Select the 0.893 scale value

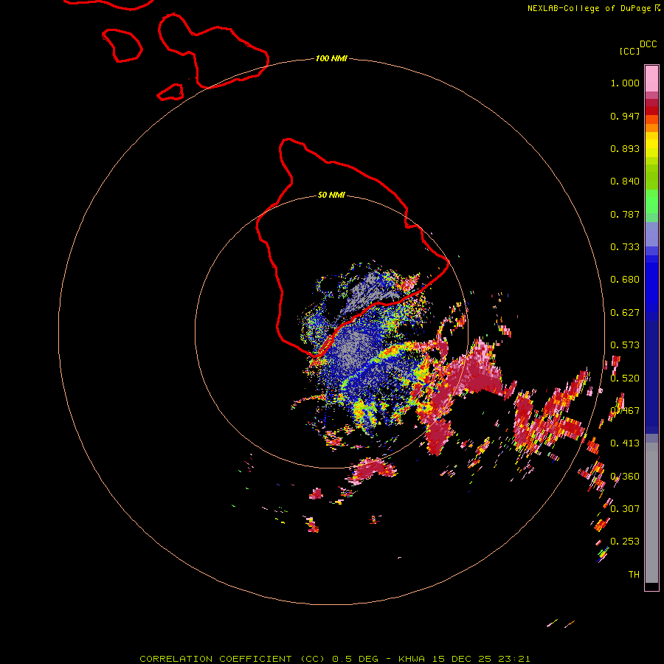coord(625,148)
